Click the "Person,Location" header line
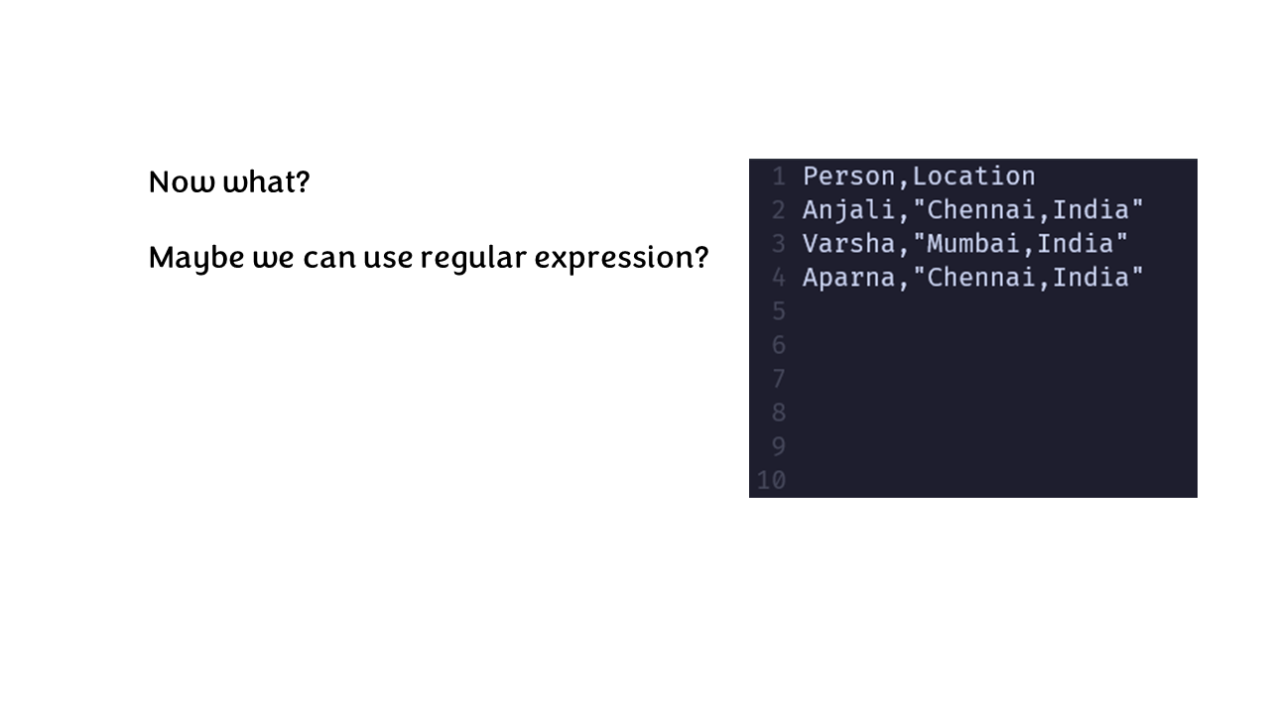 919,177
